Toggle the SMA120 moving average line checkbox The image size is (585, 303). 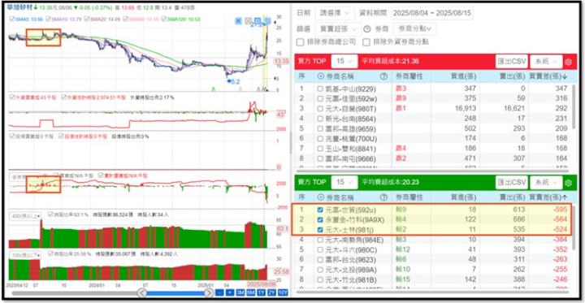click(x=165, y=19)
